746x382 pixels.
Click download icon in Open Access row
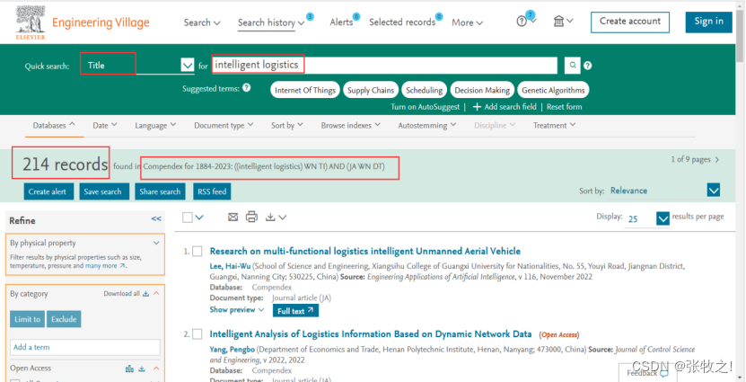(x=142, y=369)
